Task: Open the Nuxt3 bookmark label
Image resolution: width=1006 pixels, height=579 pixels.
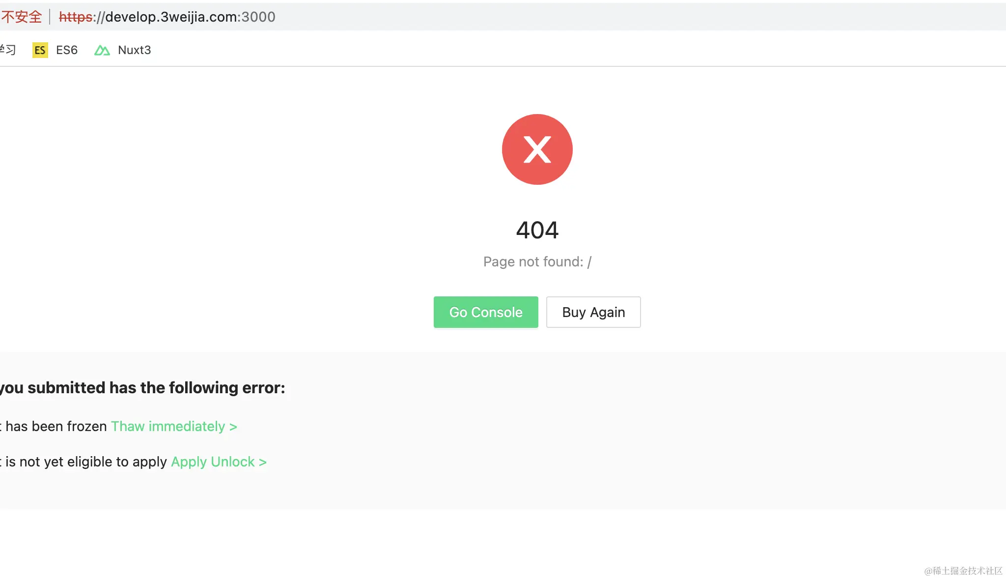Action: (134, 50)
